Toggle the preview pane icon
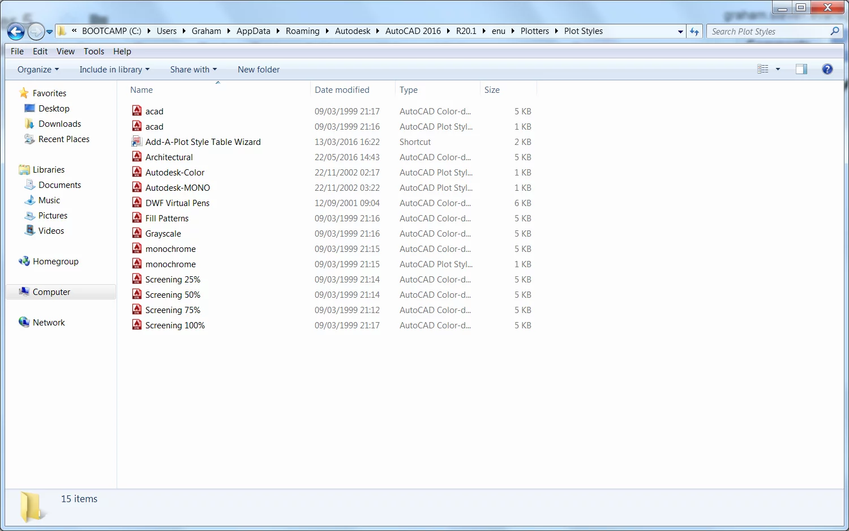 tap(801, 69)
